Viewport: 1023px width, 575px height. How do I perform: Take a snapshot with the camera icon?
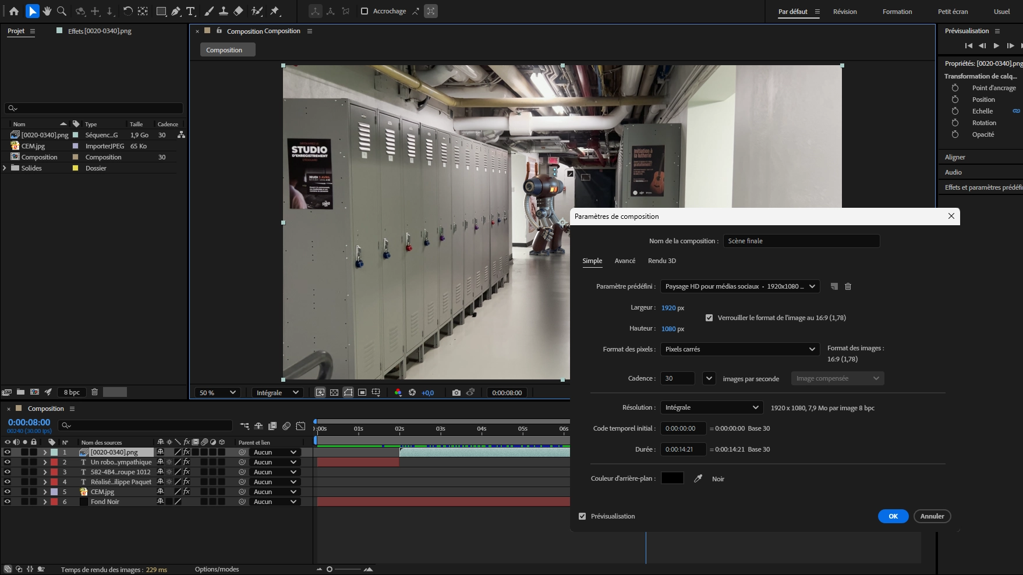456,392
